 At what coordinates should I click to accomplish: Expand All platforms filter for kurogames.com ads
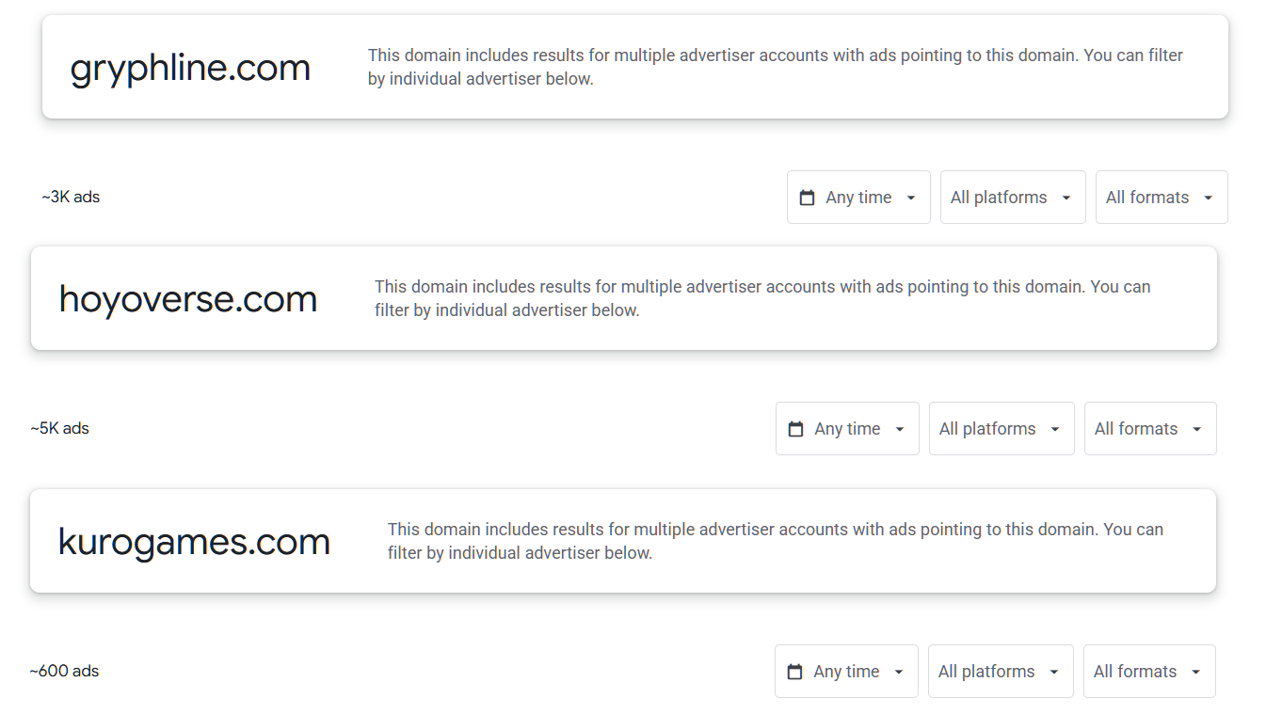[x=1000, y=672]
